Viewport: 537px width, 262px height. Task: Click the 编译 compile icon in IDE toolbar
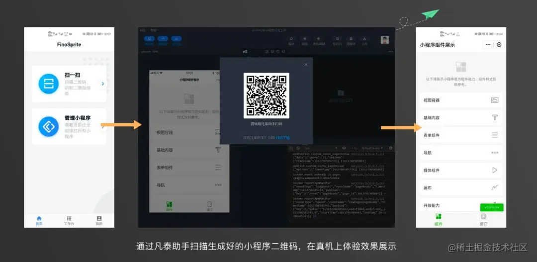[x=291, y=39]
